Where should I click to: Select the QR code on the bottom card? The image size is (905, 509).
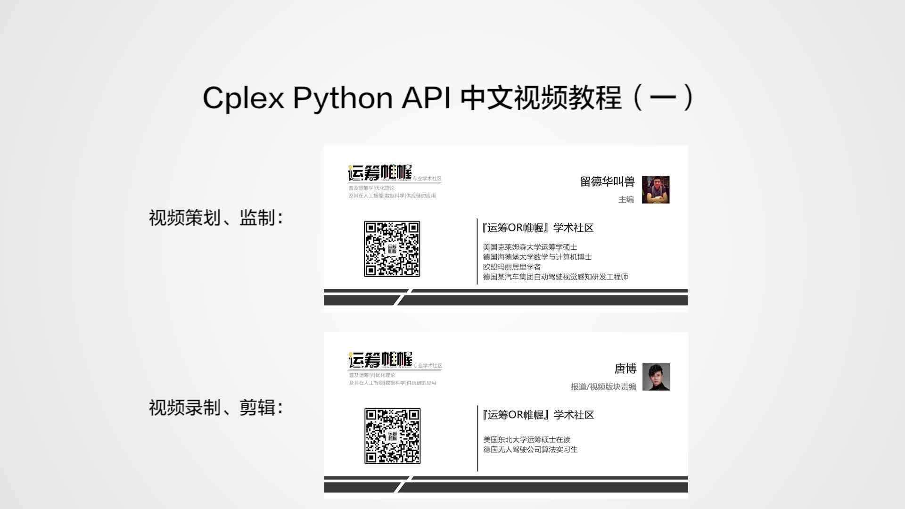[x=392, y=436]
